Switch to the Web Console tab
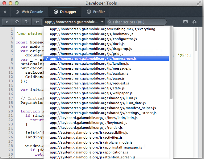Viewport: 204px width, 159px height. coord(30,12)
